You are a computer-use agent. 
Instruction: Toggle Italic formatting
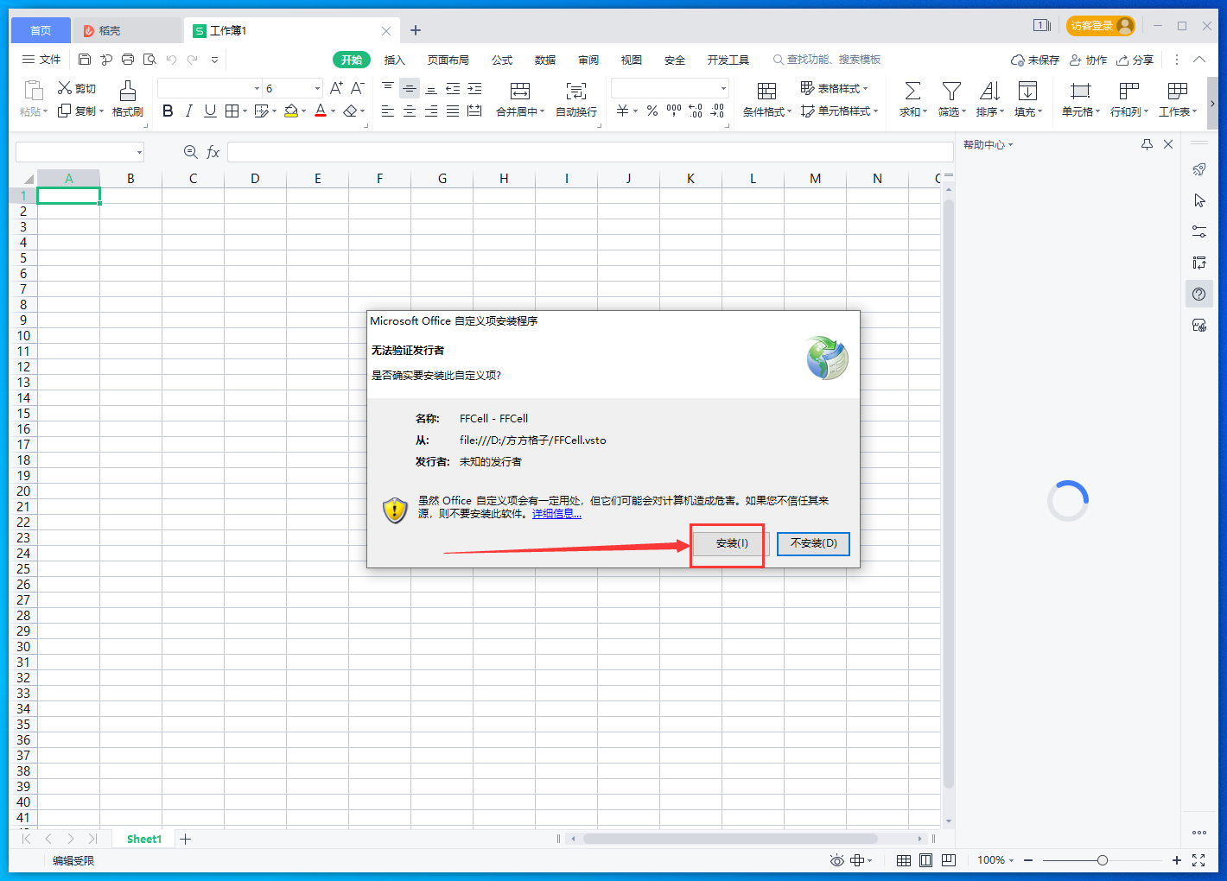click(x=188, y=111)
